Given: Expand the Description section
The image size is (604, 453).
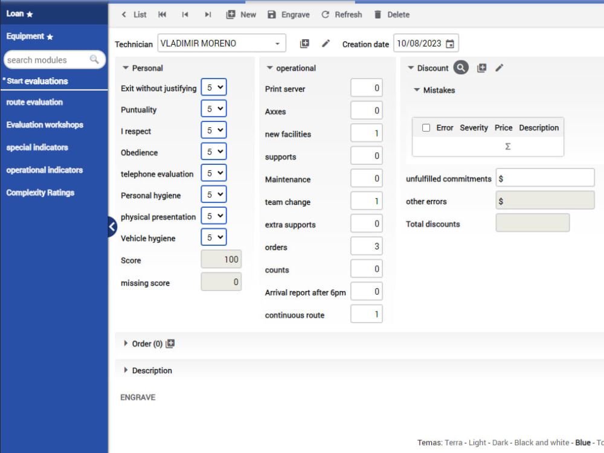Looking at the screenshot, I should 126,370.
